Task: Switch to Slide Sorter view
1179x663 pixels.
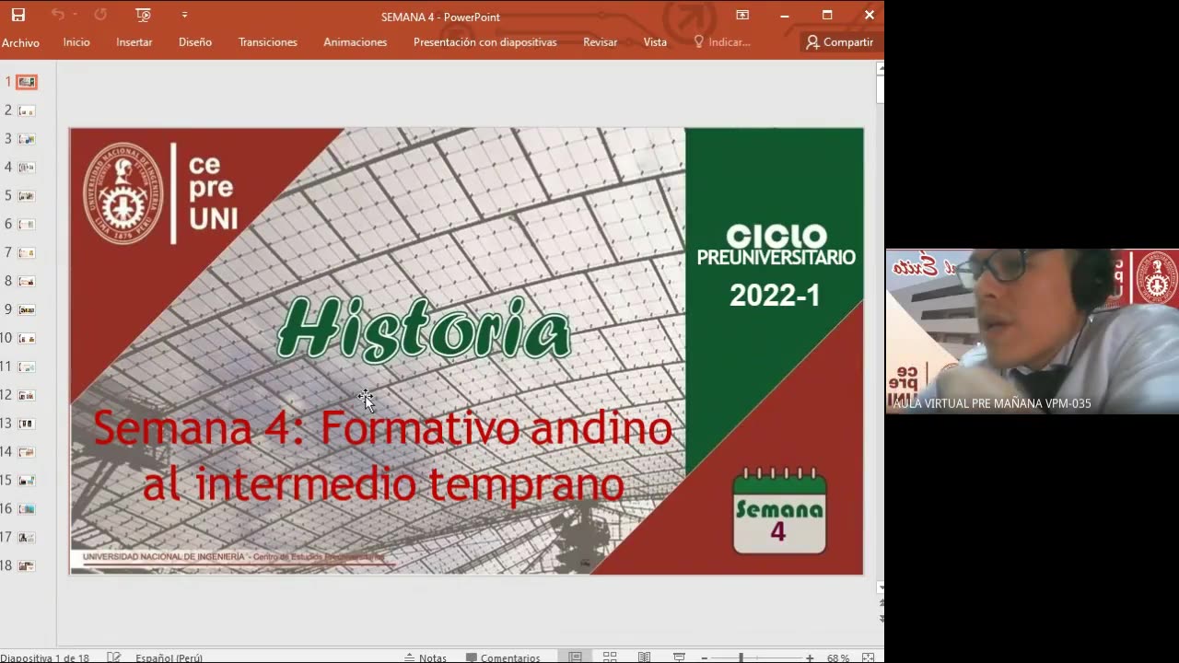Action: [610, 657]
